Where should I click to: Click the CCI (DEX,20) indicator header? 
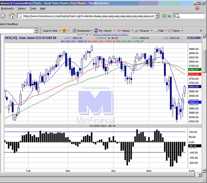(102, 126)
